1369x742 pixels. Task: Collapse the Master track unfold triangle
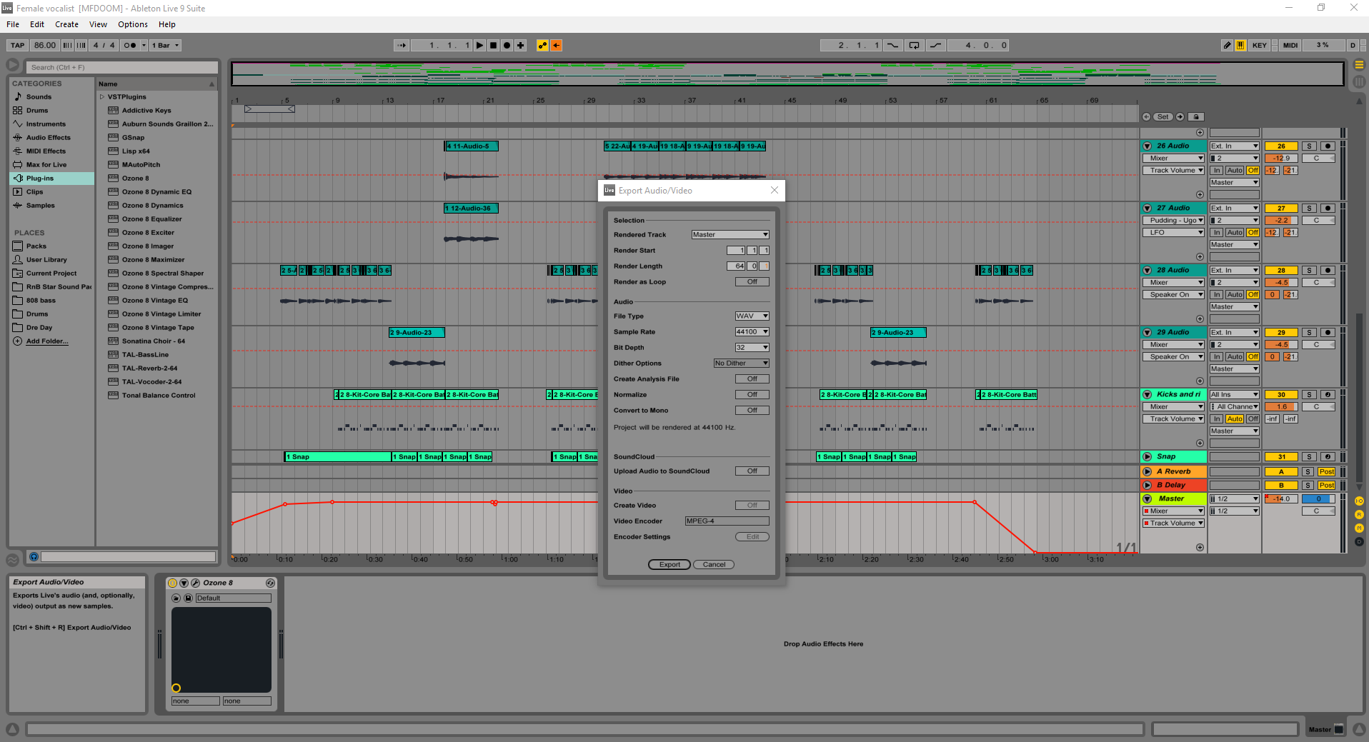[x=1147, y=499]
